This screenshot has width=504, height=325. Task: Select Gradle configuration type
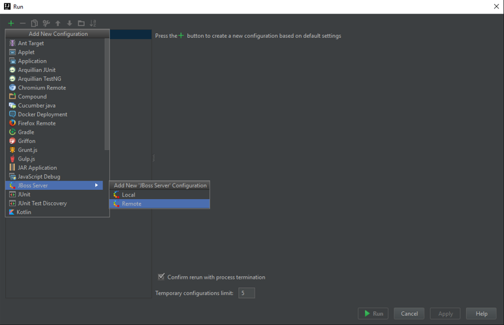54,132
